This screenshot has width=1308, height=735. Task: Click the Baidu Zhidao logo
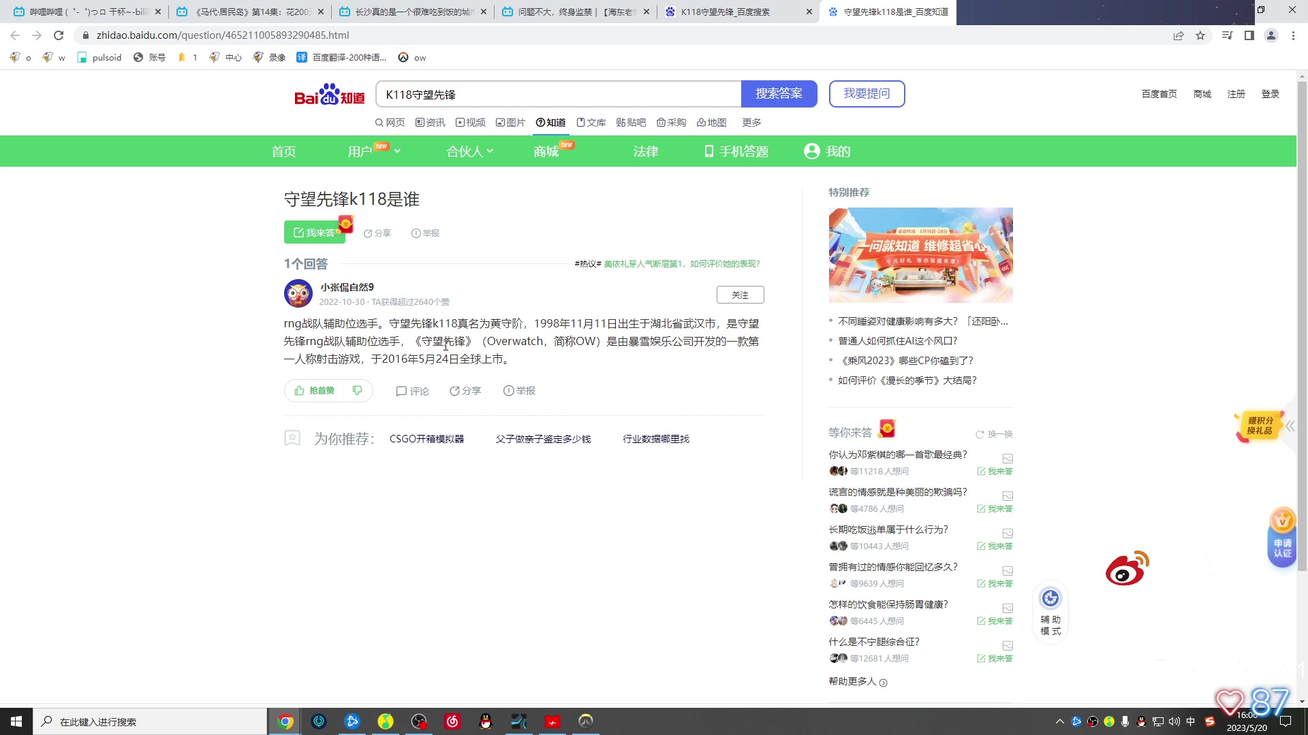[330, 95]
